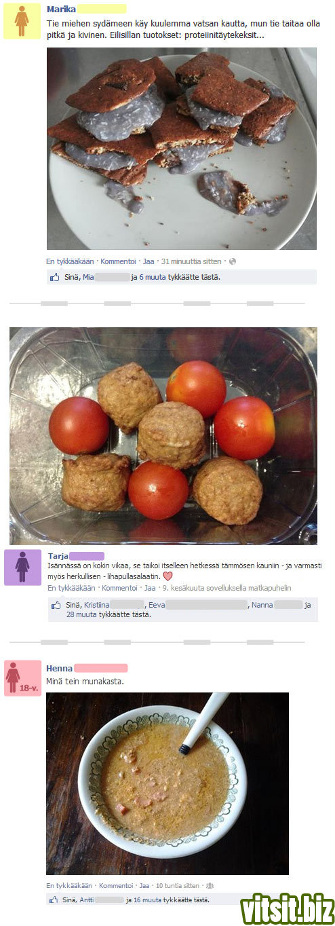Click globe privacy icon on Marika's post

click(x=233, y=261)
